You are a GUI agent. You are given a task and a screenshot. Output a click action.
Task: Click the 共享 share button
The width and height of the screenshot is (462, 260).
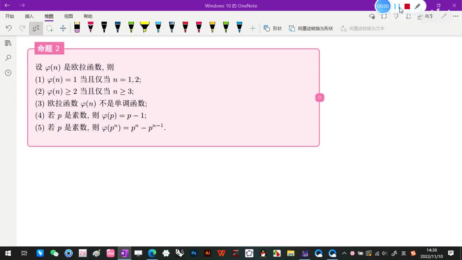pos(426,16)
